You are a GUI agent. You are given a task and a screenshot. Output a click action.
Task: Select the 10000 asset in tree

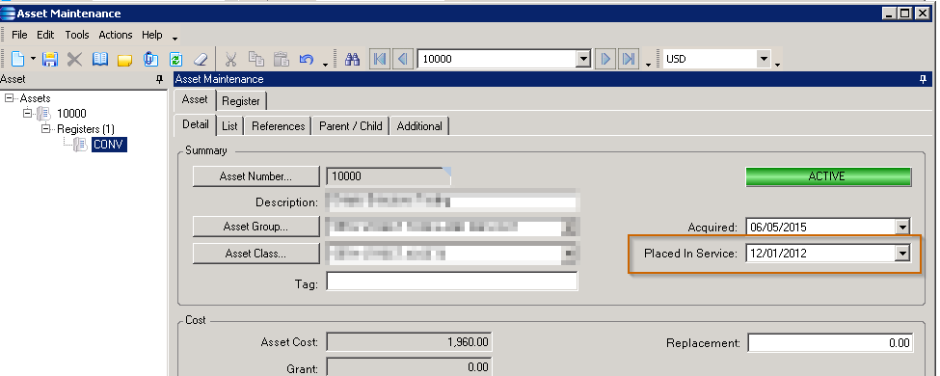(x=71, y=114)
